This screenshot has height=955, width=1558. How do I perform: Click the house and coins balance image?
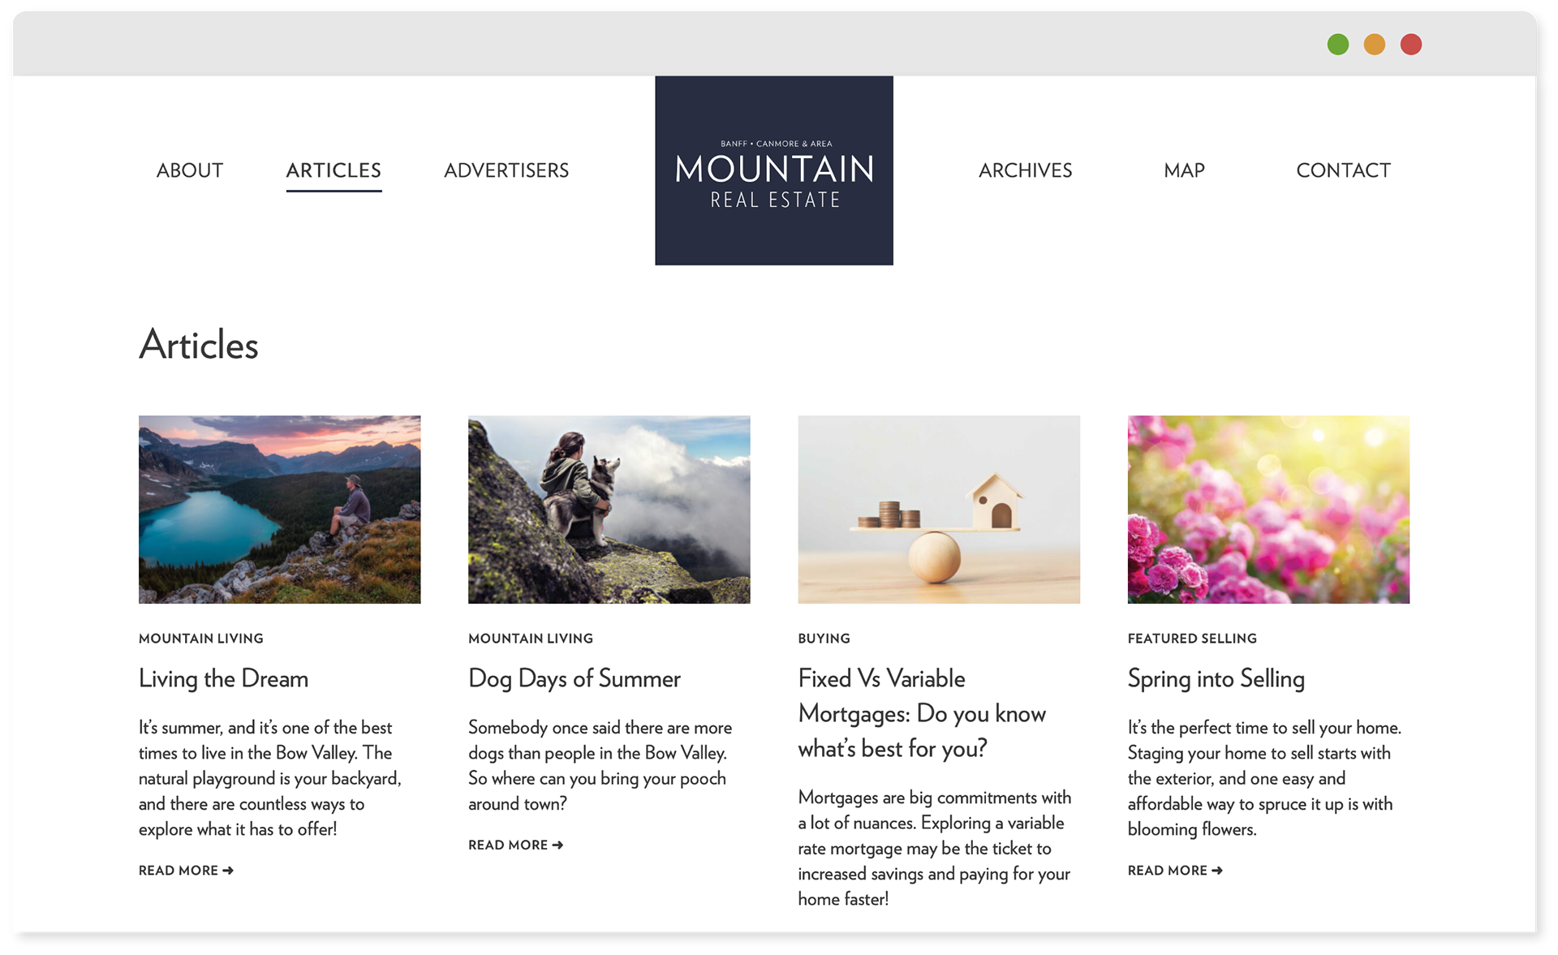point(939,510)
